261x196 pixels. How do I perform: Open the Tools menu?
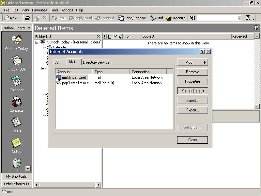54,10
